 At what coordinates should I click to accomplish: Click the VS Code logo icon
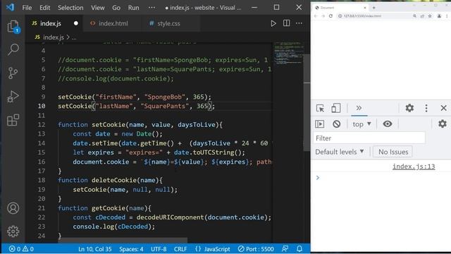[x=11, y=7]
